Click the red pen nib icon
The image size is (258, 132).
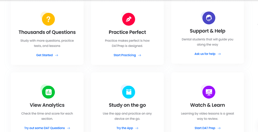128,19
